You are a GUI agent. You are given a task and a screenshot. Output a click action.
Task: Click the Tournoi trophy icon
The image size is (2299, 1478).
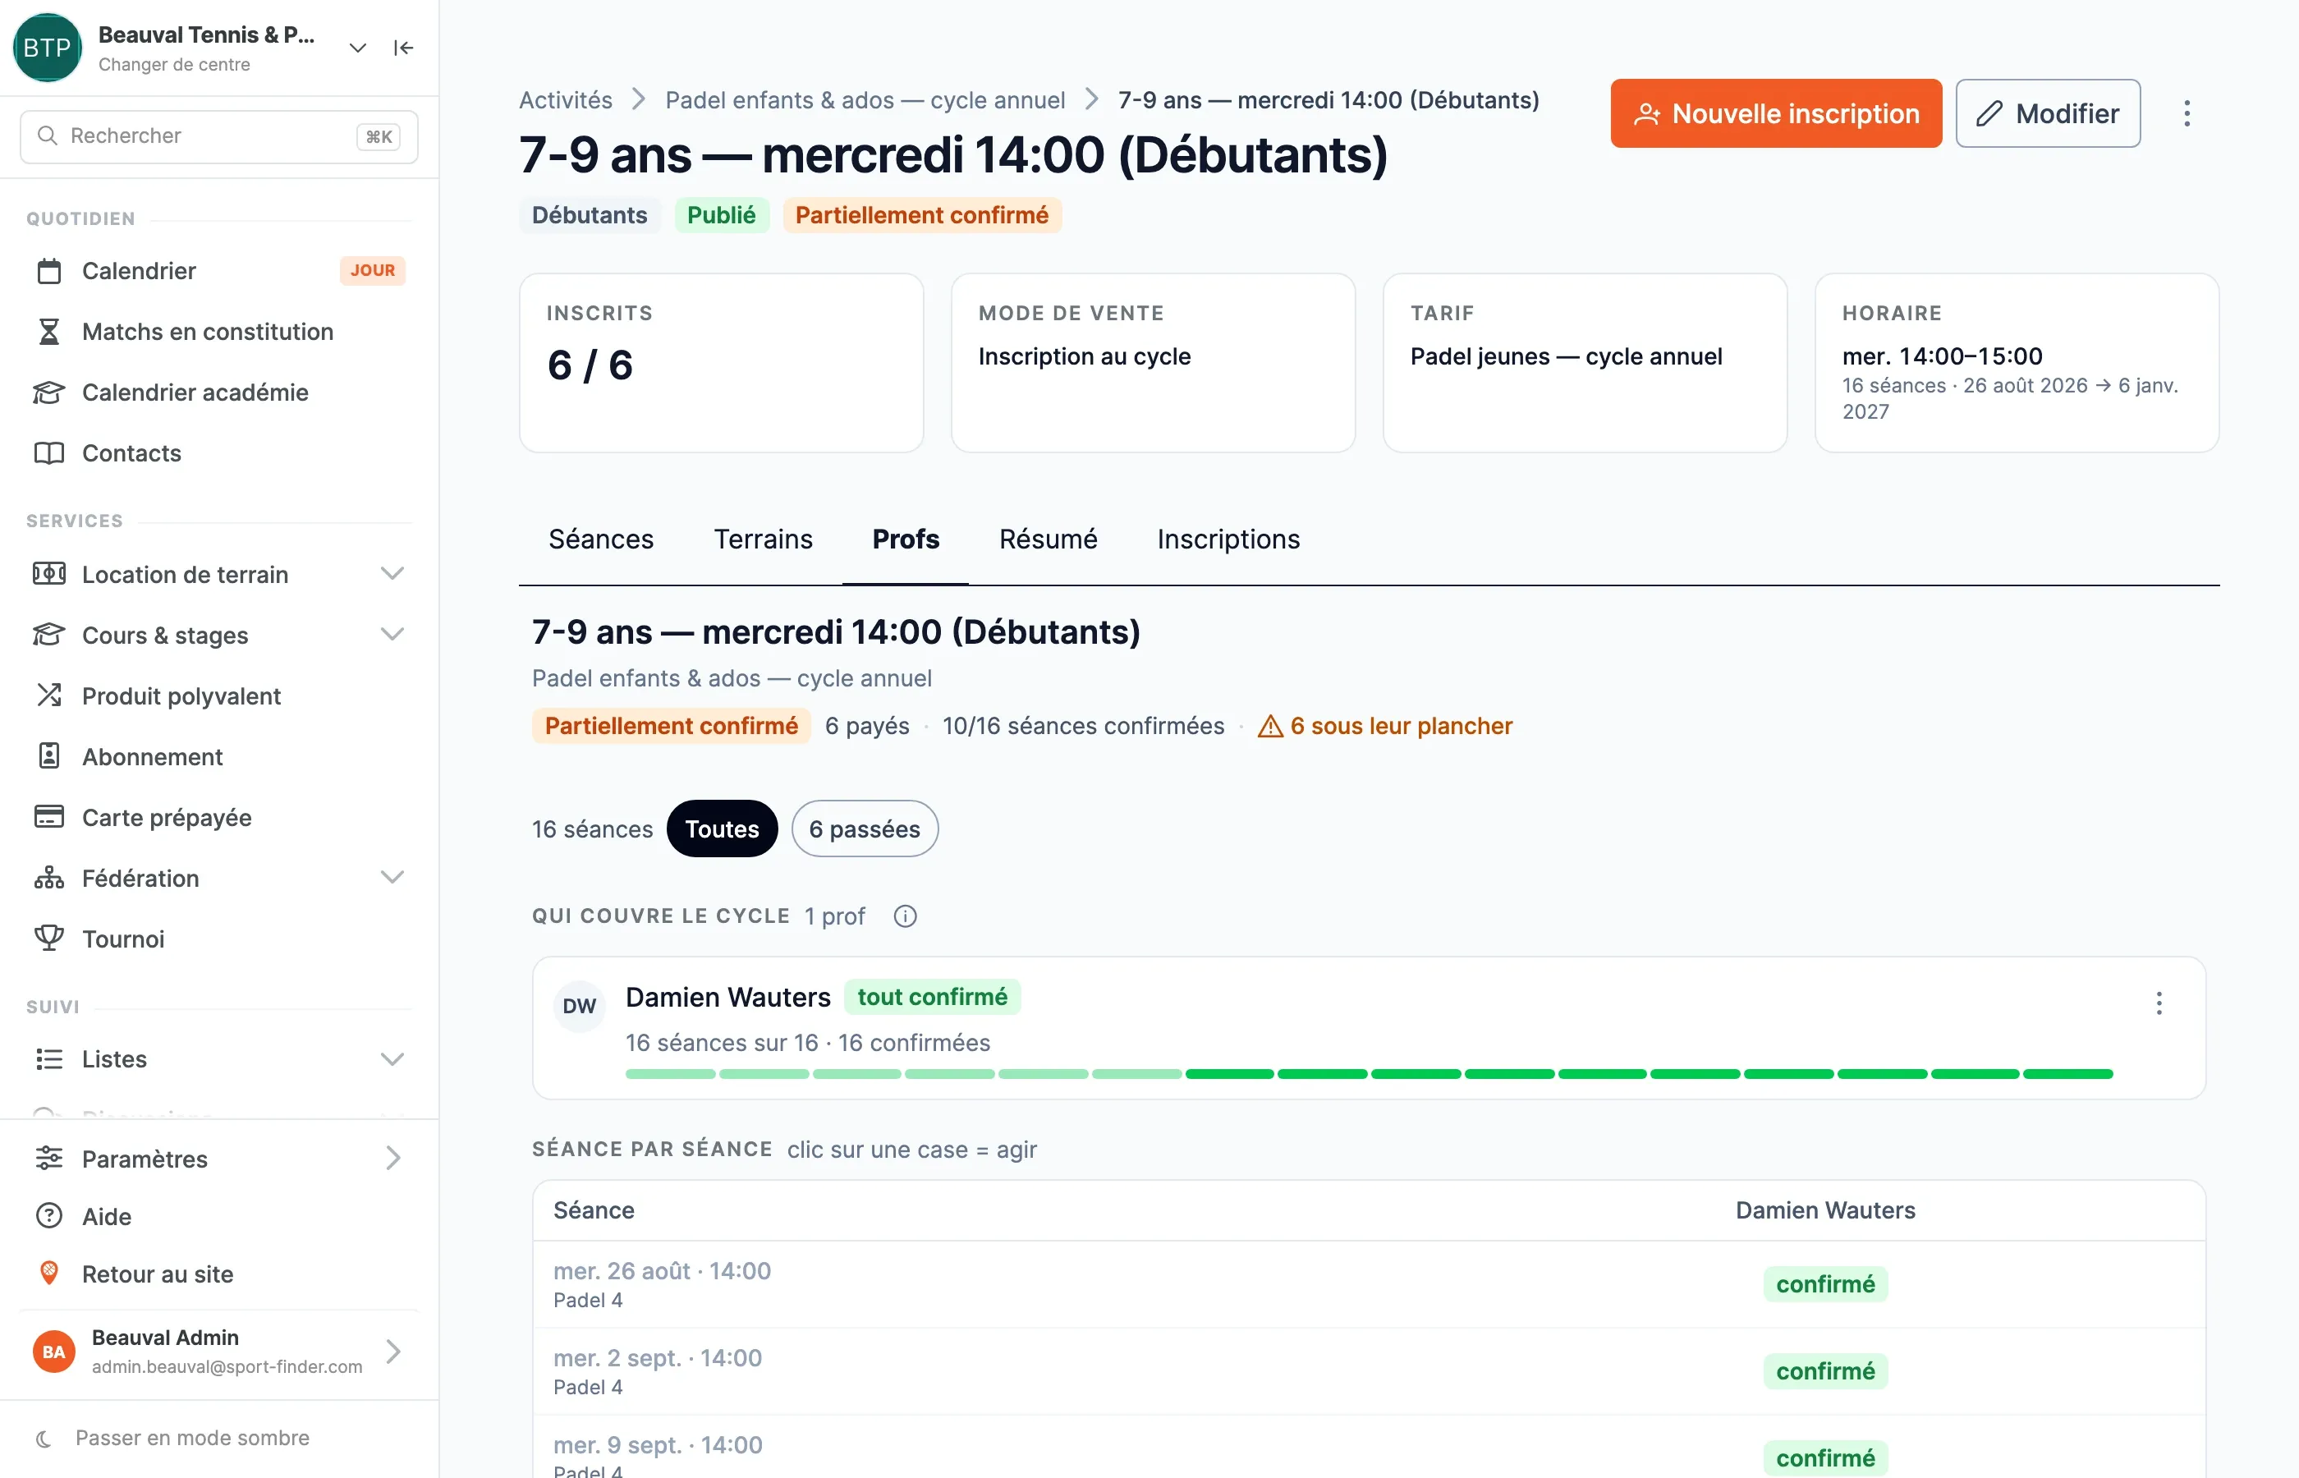coord(49,939)
